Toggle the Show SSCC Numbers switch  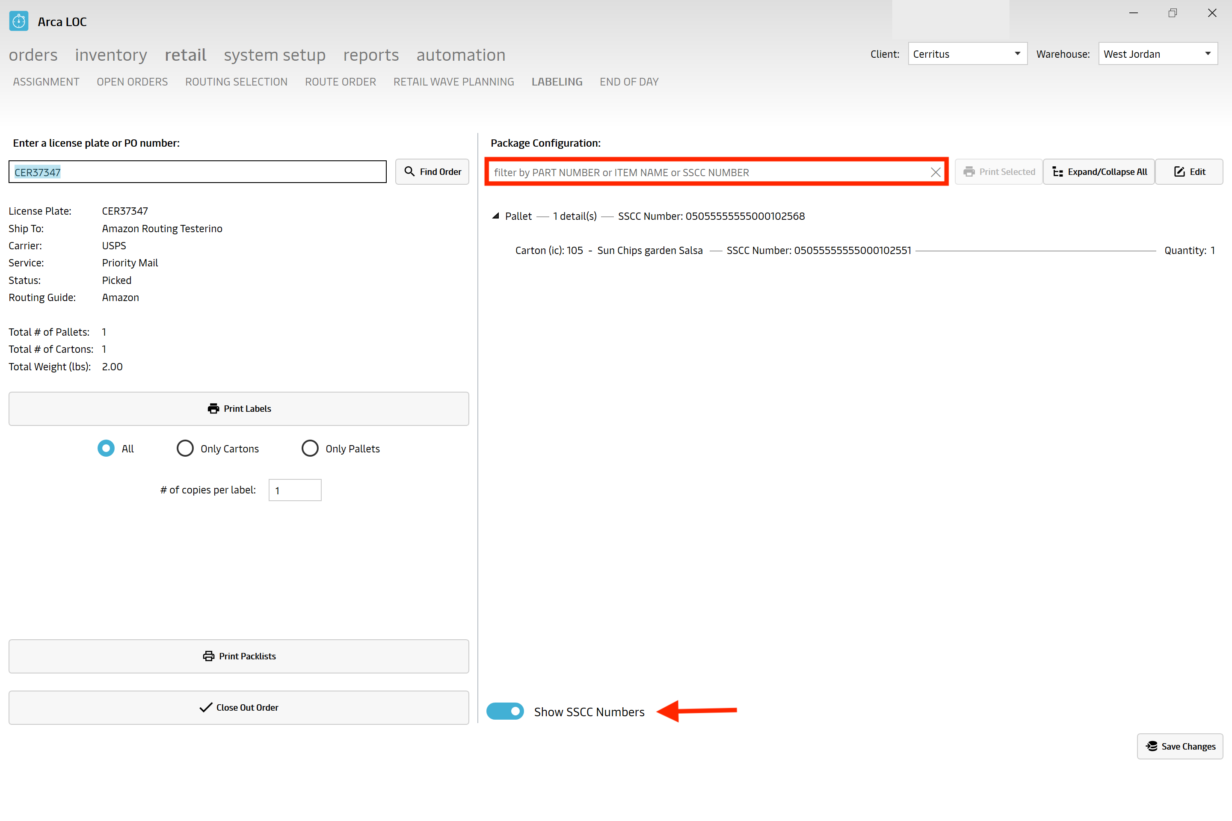(505, 711)
